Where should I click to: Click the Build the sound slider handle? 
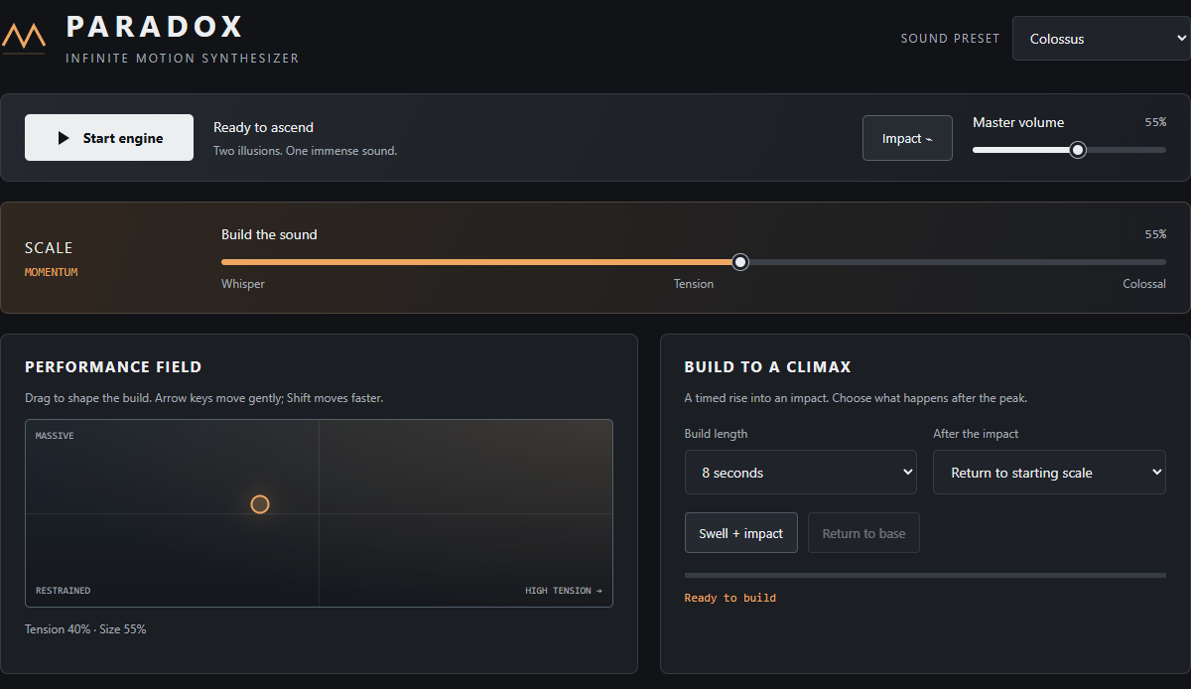pos(740,262)
